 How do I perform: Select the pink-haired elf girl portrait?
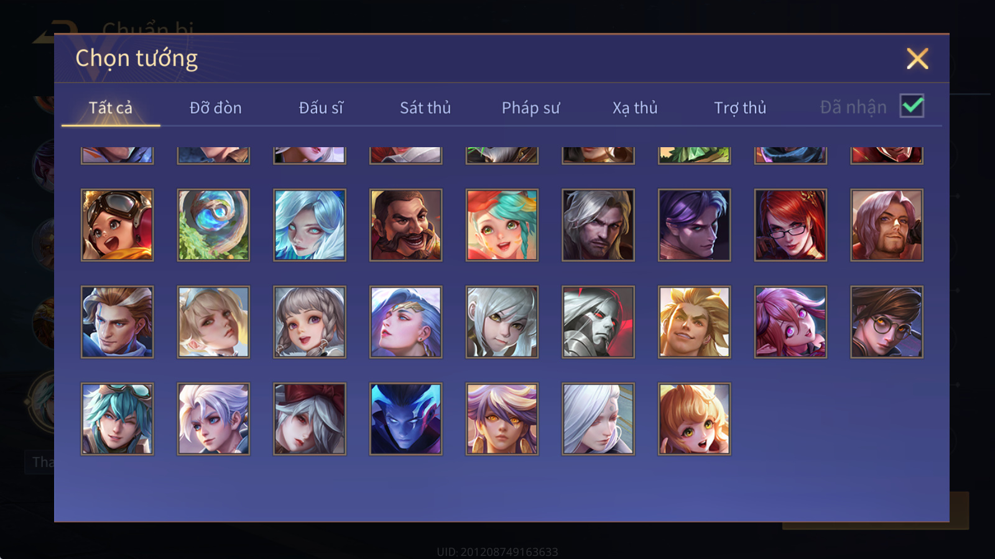pyautogui.click(x=790, y=322)
